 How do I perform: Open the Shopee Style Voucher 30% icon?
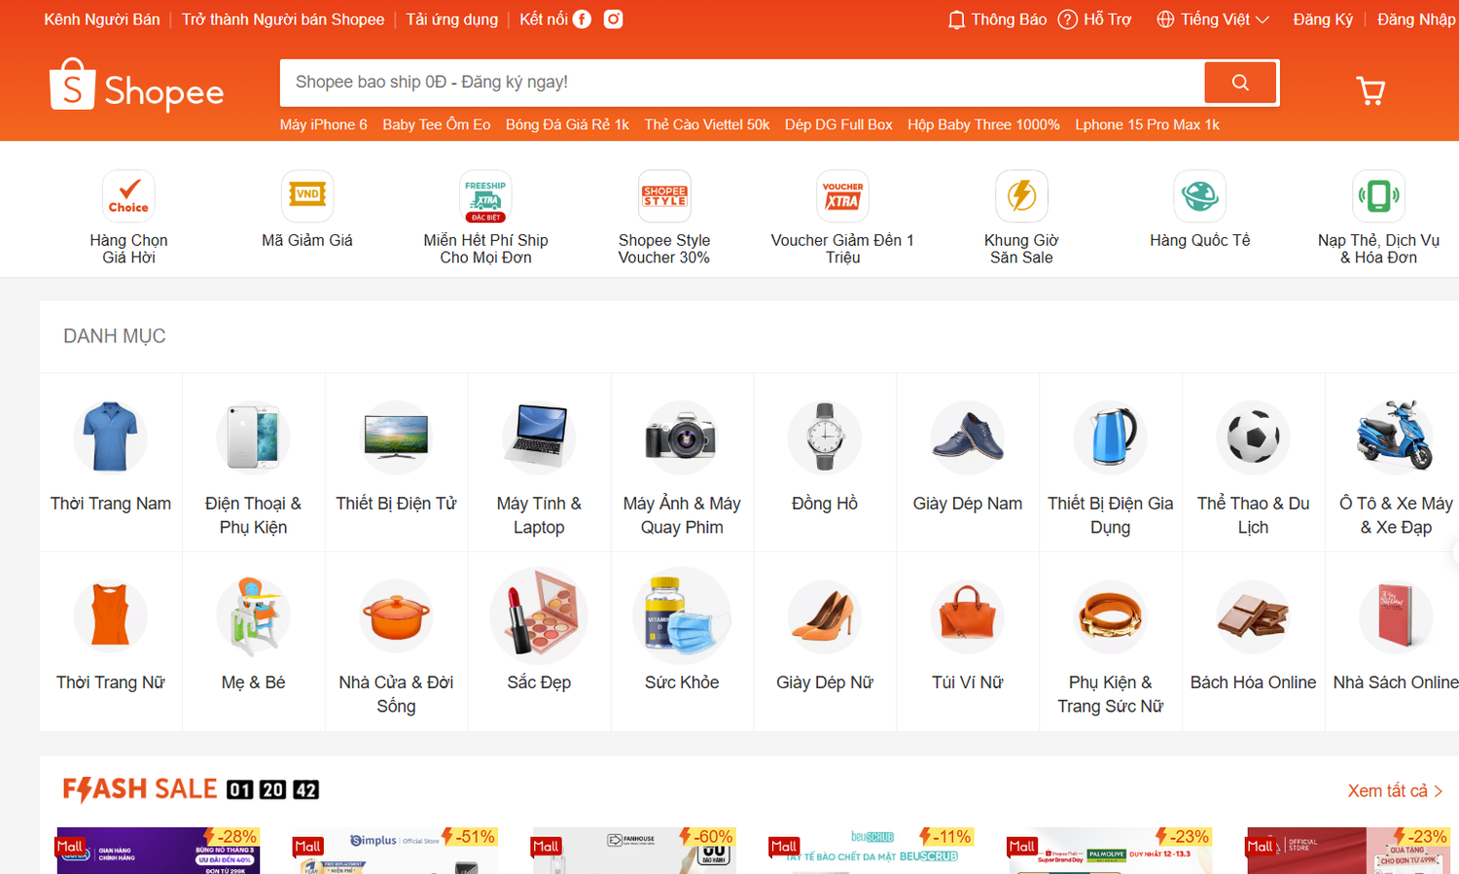pyautogui.click(x=663, y=195)
